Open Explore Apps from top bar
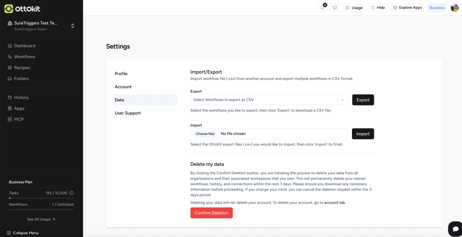The image size is (462, 237). click(x=407, y=8)
